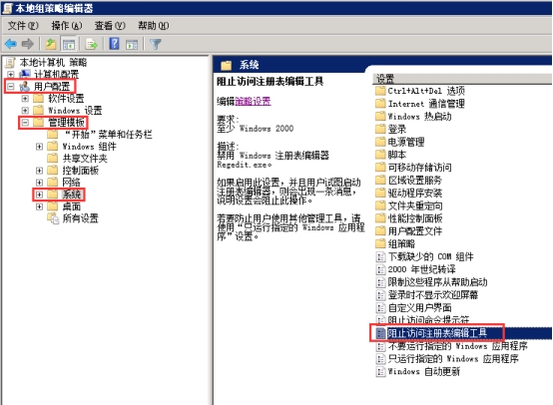Toggle the show/hide console tree icon
Screen dimensions: 553x405
[x=69, y=45]
